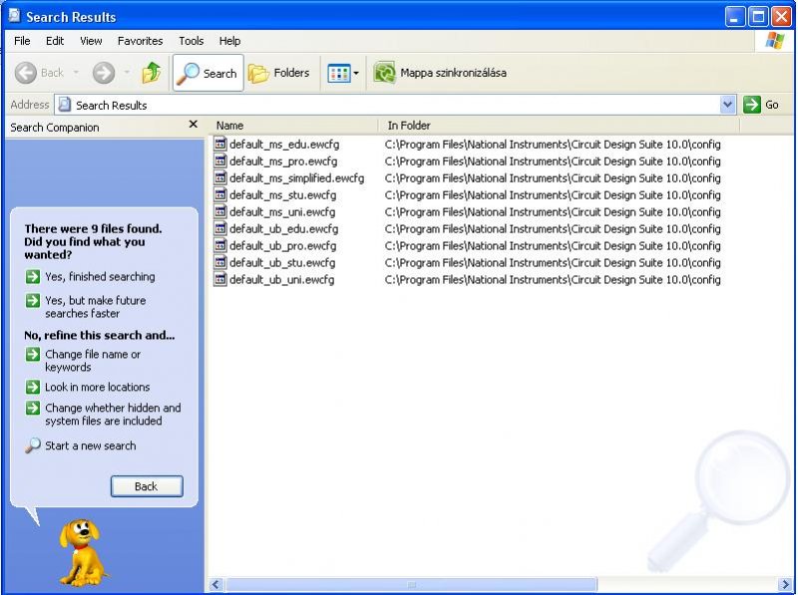Screen dimensions: 798x595
Task: Click the animated search dog character
Action: pyautogui.click(x=82, y=552)
